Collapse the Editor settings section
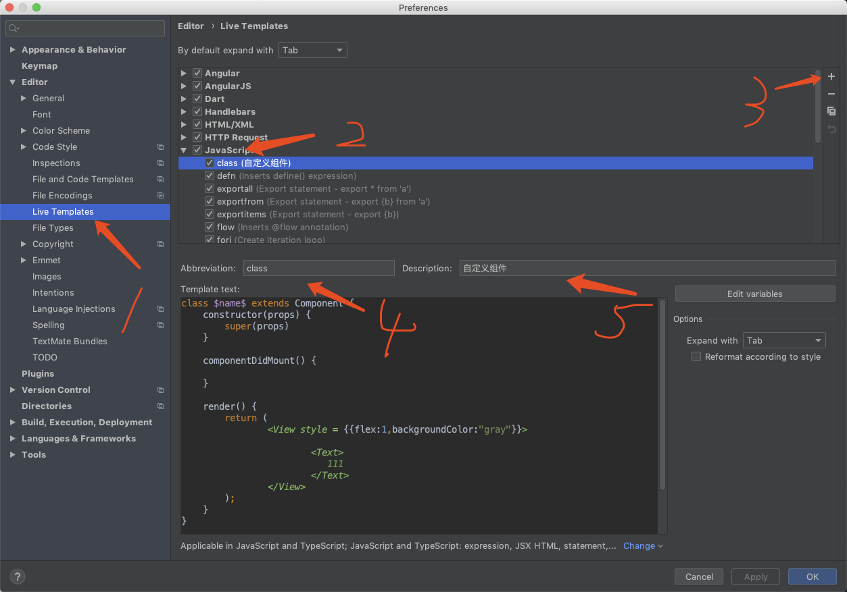The image size is (847, 592). pos(13,82)
